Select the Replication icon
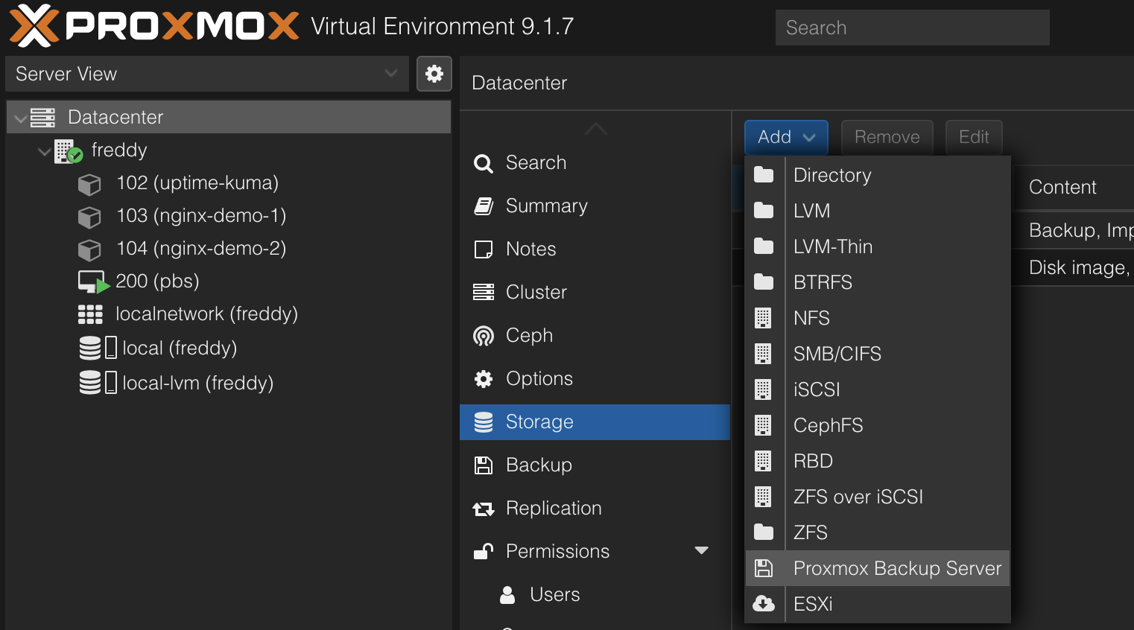Viewport: 1134px width, 630px height. (483, 508)
